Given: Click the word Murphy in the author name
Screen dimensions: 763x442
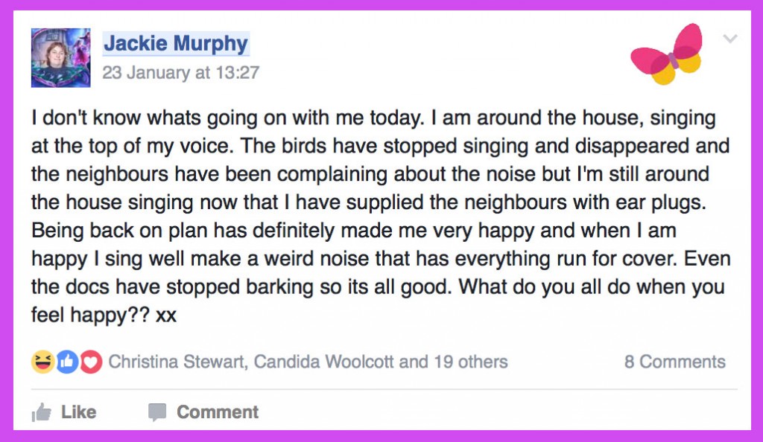Looking at the screenshot, I should tap(211, 44).
